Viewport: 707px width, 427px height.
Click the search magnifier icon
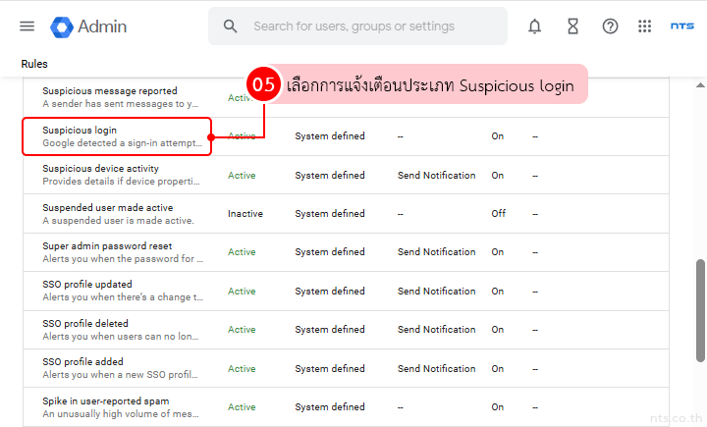[x=231, y=27]
